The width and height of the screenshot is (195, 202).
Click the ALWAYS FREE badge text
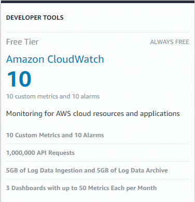(170, 42)
